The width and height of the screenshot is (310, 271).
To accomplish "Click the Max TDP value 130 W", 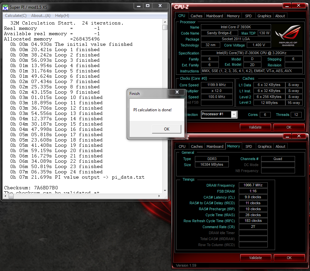I will [x=264, y=33].
